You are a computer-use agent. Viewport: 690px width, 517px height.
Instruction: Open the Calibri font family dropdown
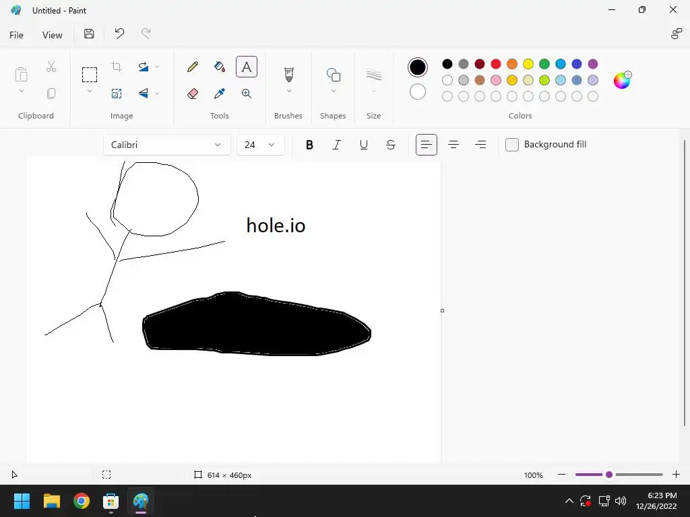click(167, 145)
